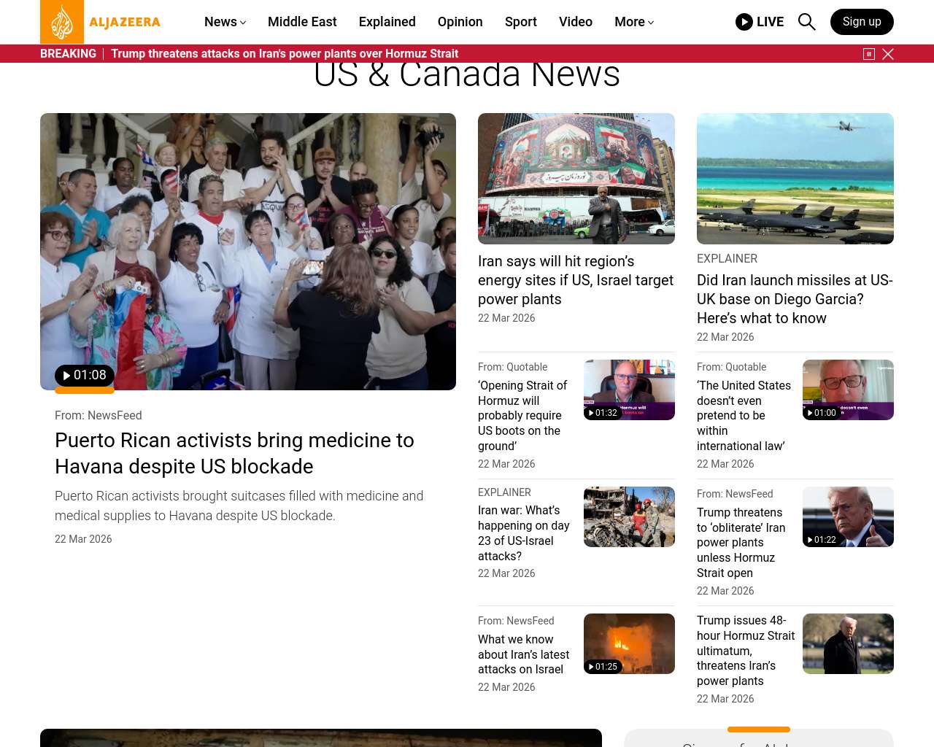Screen dimensions: 934x747
Task: Play the 01:00 United States quotable video
Action: (x=848, y=390)
